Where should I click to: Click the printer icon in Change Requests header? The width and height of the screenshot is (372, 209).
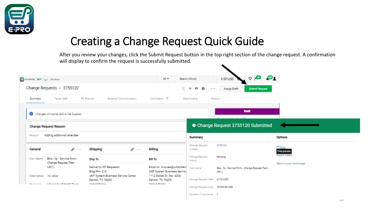(197, 89)
